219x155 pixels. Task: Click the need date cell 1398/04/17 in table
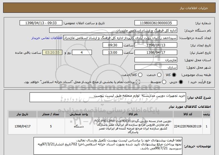click(22, 126)
